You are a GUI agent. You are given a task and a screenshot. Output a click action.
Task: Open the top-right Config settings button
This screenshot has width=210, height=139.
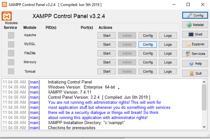click(x=195, y=15)
